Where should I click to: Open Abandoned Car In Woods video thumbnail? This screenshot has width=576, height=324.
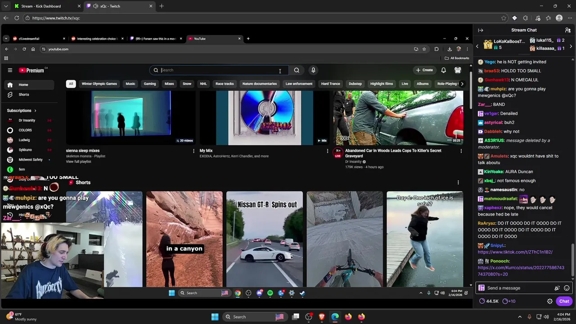click(398, 118)
